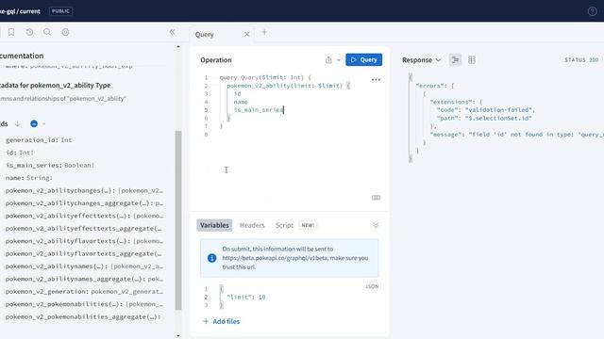Collapse the variables panel with the double chevron

376,225
